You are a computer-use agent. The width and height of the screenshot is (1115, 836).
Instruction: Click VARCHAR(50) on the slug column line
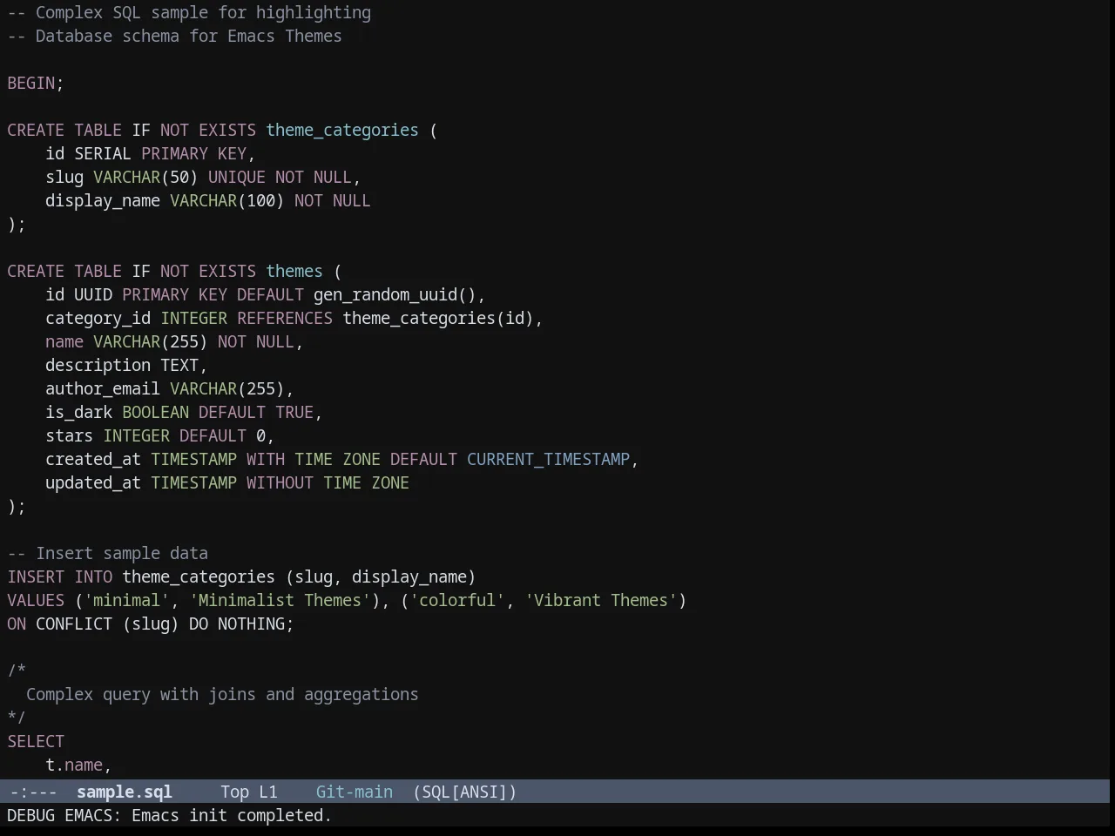click(x=145, y=178)
